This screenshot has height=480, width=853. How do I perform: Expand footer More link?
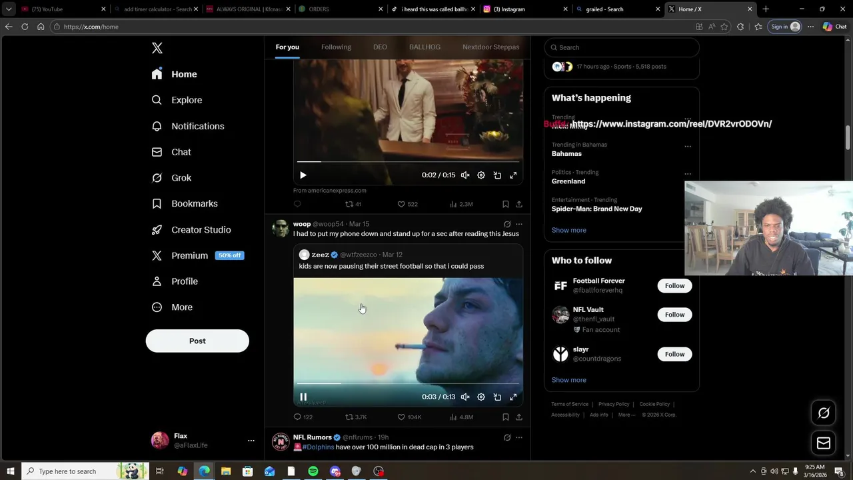tap(626, 415)
